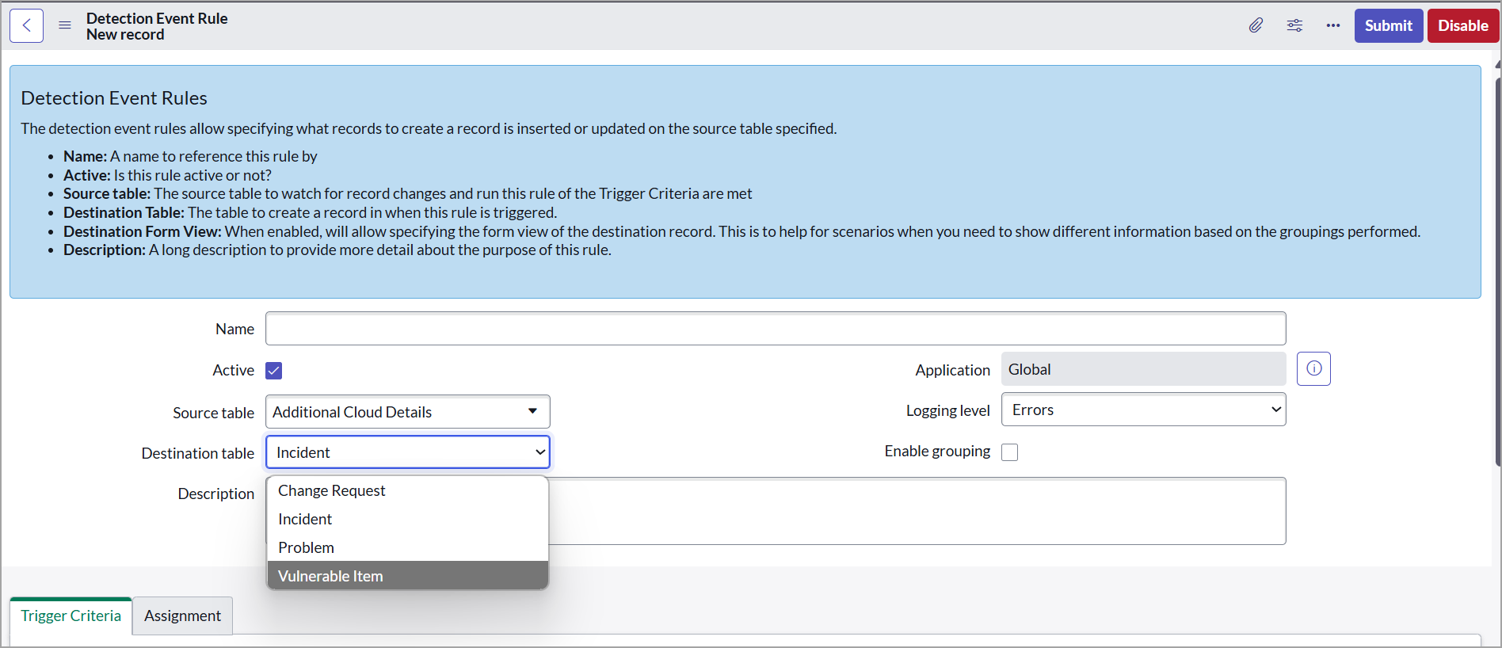
Task: Submit the new Detection Event Rule
Action: pyautogui.click(x=1388, y=25)
